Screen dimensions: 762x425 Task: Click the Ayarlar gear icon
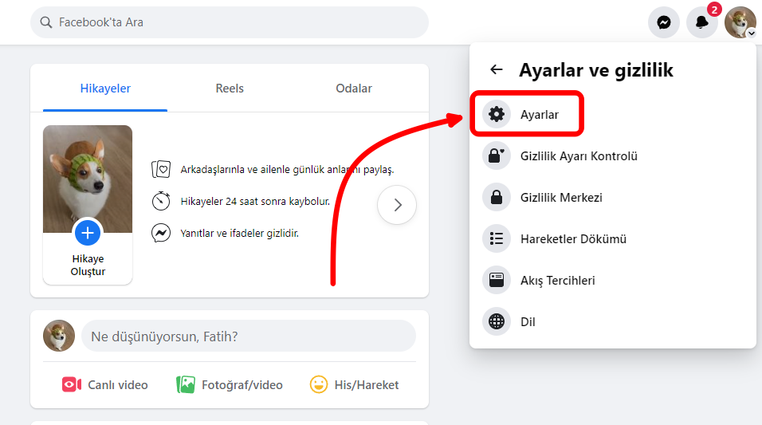[497, 115]
